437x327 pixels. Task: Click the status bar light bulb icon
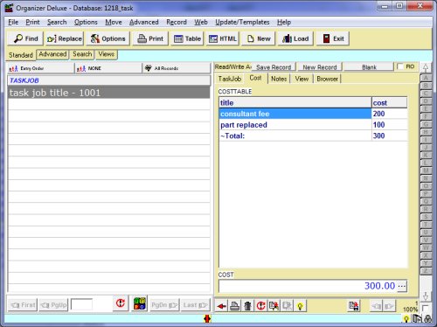click(x=406, y=319)
